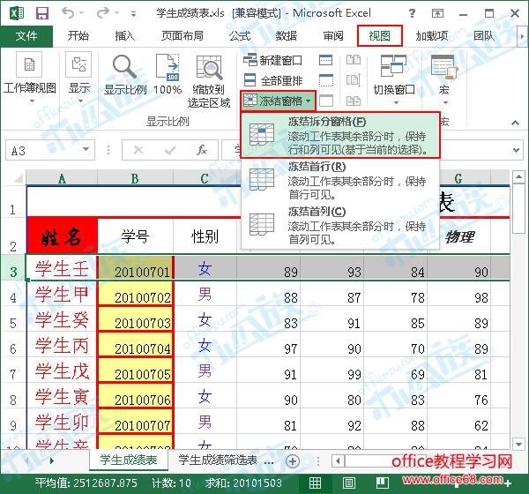Screen dimensions: 529x494
Task: Switch to Review (审阅) tab
Action: coord(333,36)
